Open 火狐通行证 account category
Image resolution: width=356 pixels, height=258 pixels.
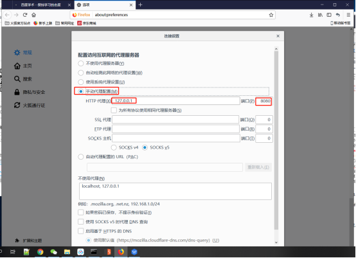point(30,106)
